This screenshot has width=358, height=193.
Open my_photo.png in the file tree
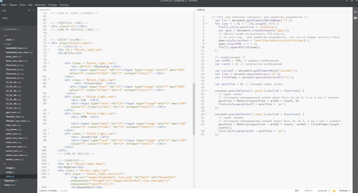pos(14,129)
